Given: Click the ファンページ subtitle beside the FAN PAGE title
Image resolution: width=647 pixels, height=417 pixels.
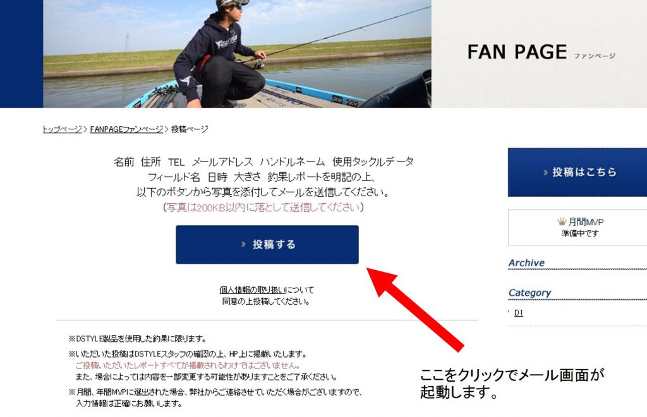Looking at the screenshot, I should (594, 56).
